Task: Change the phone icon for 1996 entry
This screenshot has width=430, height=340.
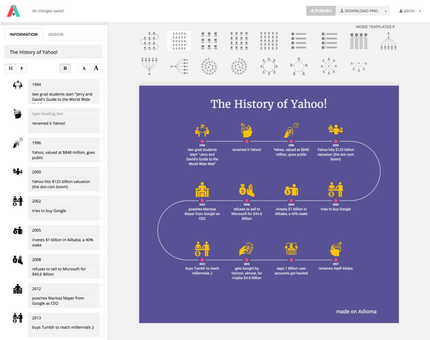Action: [x=17, y=143]
